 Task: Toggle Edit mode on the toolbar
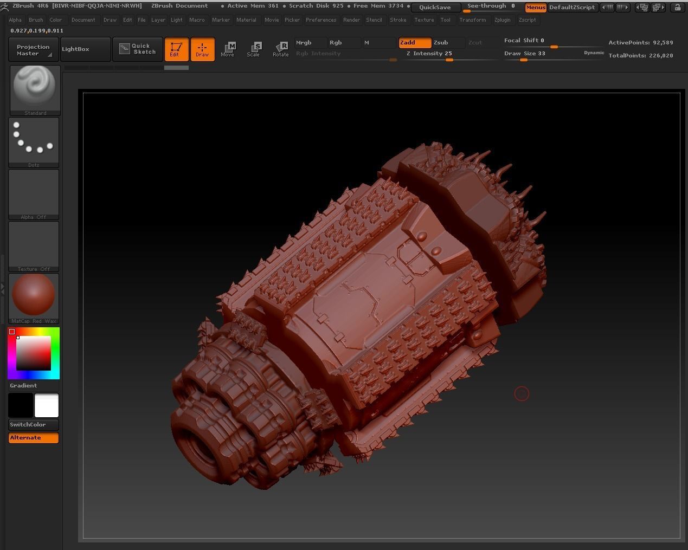tap(176, 49)
